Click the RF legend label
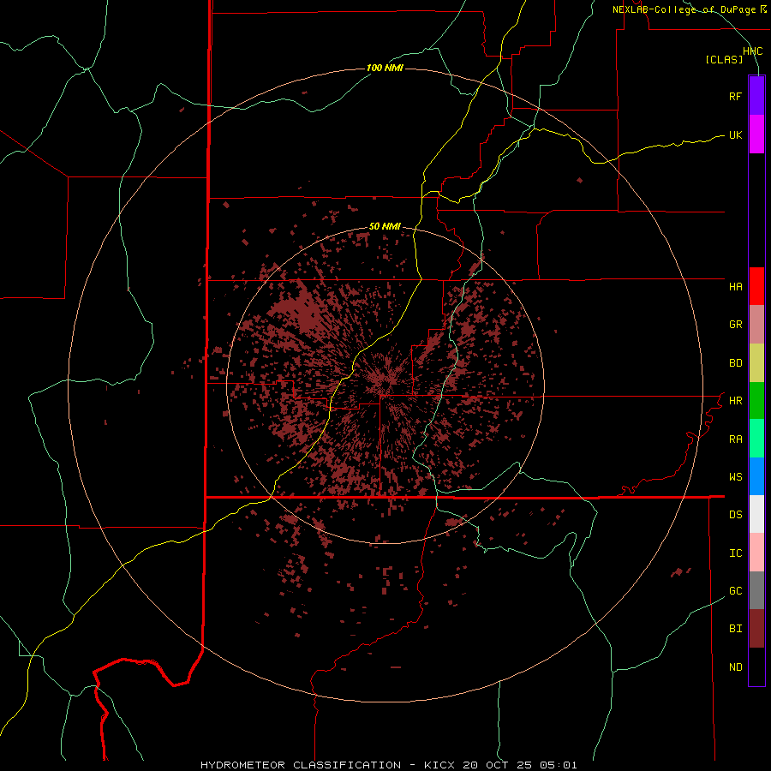Viewport: 771px width, 771px height. click(x=735, y=96)
